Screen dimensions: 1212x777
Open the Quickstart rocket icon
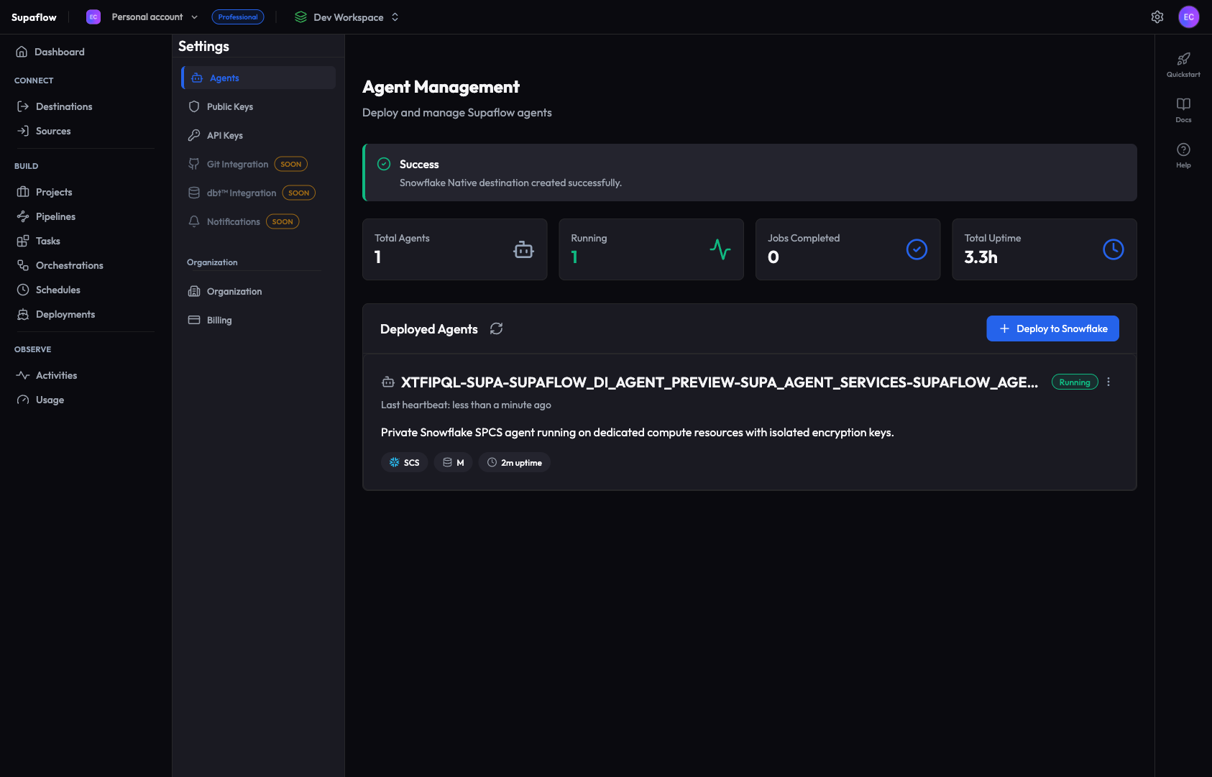pyautogui.click(x=1183, y=60)
